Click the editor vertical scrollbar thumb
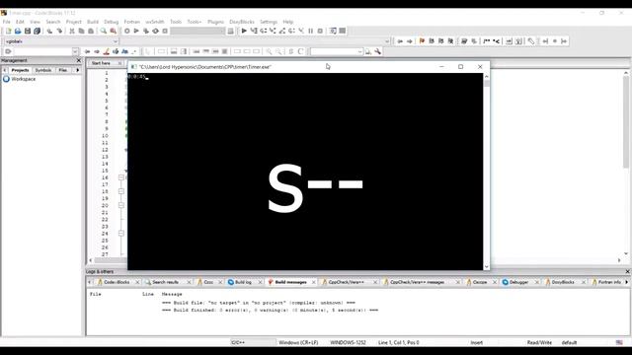 [626, 121]
